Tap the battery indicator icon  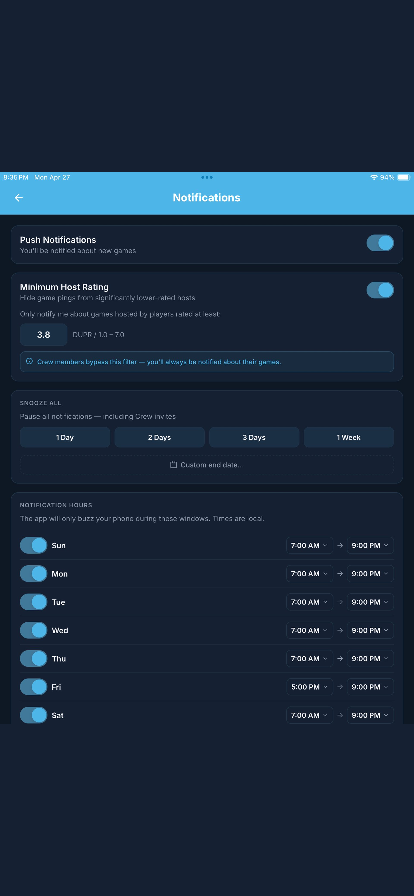click(x=404, y=177)
